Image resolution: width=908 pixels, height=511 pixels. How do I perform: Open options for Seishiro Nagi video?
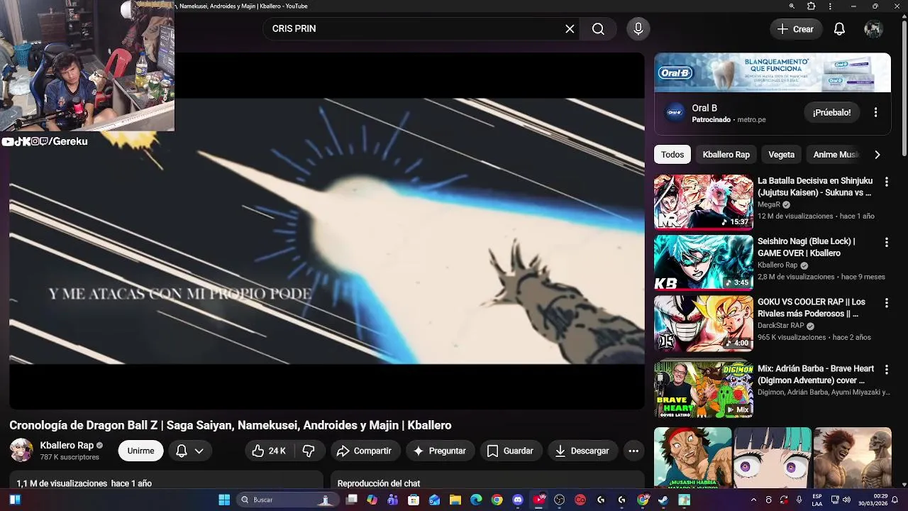click(886, 242)
